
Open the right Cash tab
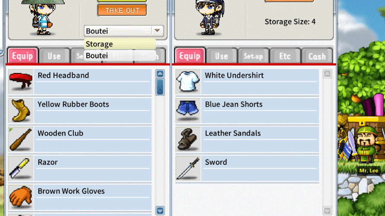coord(317,56)
